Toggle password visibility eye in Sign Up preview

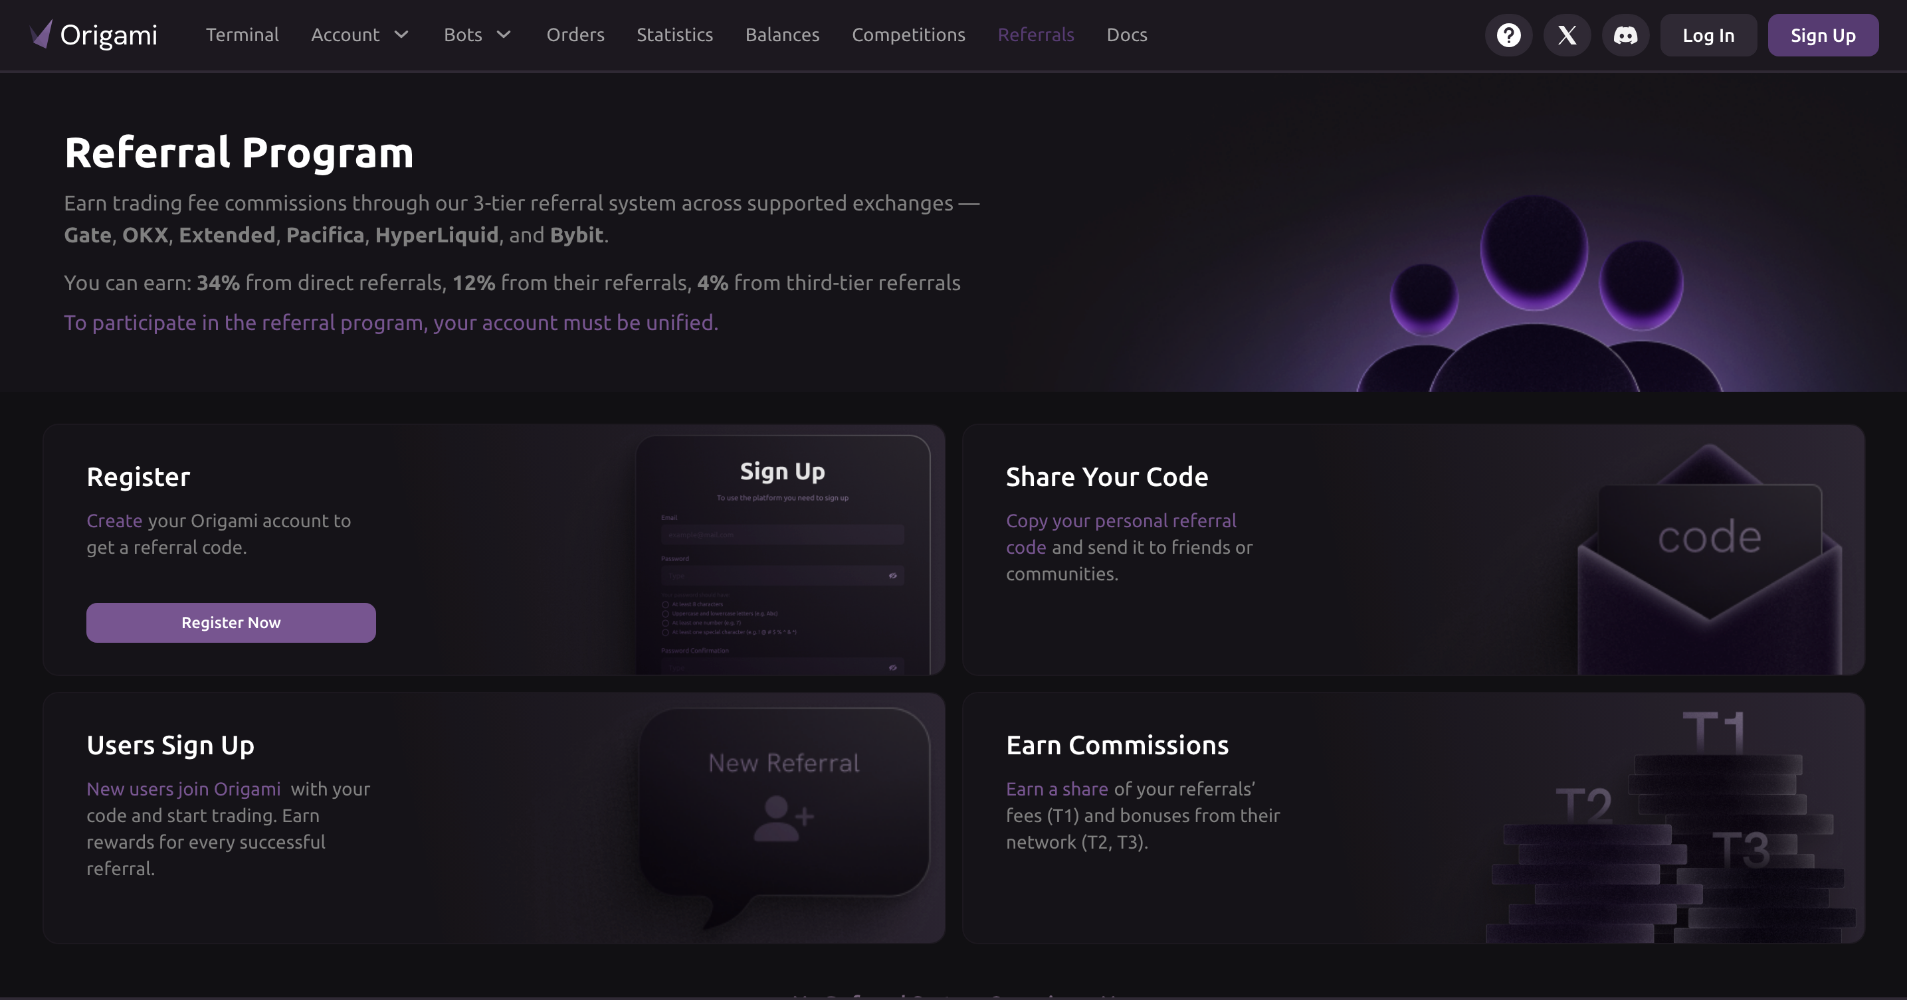pyautogui.click(x=892, y=576)
